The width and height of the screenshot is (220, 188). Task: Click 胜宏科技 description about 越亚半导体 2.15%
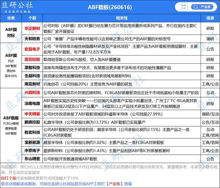tap(116, 132)
